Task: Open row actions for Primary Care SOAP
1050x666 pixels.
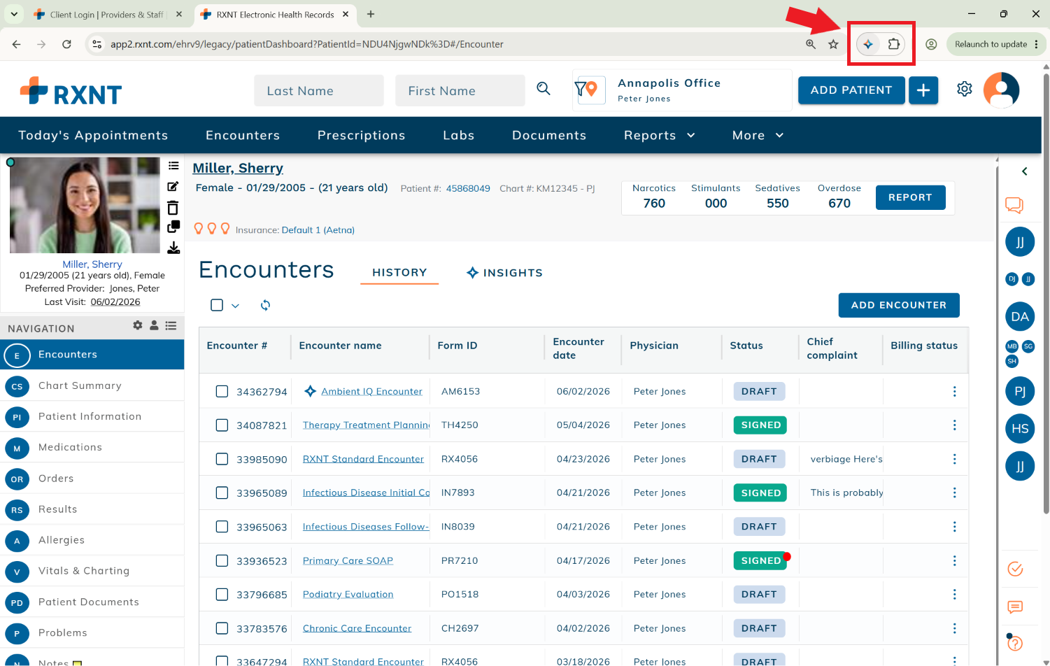Action: [954, 560]
